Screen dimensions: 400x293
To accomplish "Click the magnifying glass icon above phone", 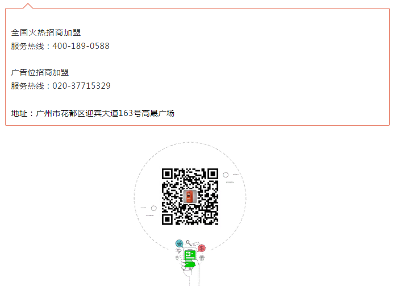I will click(x=189, y=243).
